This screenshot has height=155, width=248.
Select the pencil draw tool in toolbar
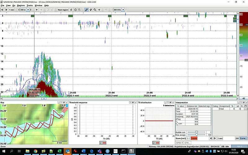coord(87,10)
